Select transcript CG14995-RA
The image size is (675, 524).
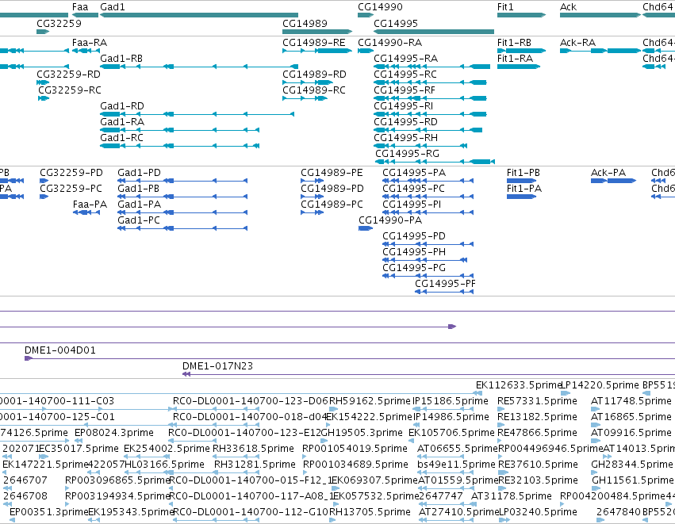point(431,67)
